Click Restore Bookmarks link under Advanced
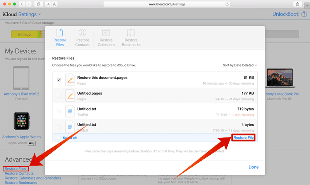Screen dimensions: 310x185 (21, 183)
